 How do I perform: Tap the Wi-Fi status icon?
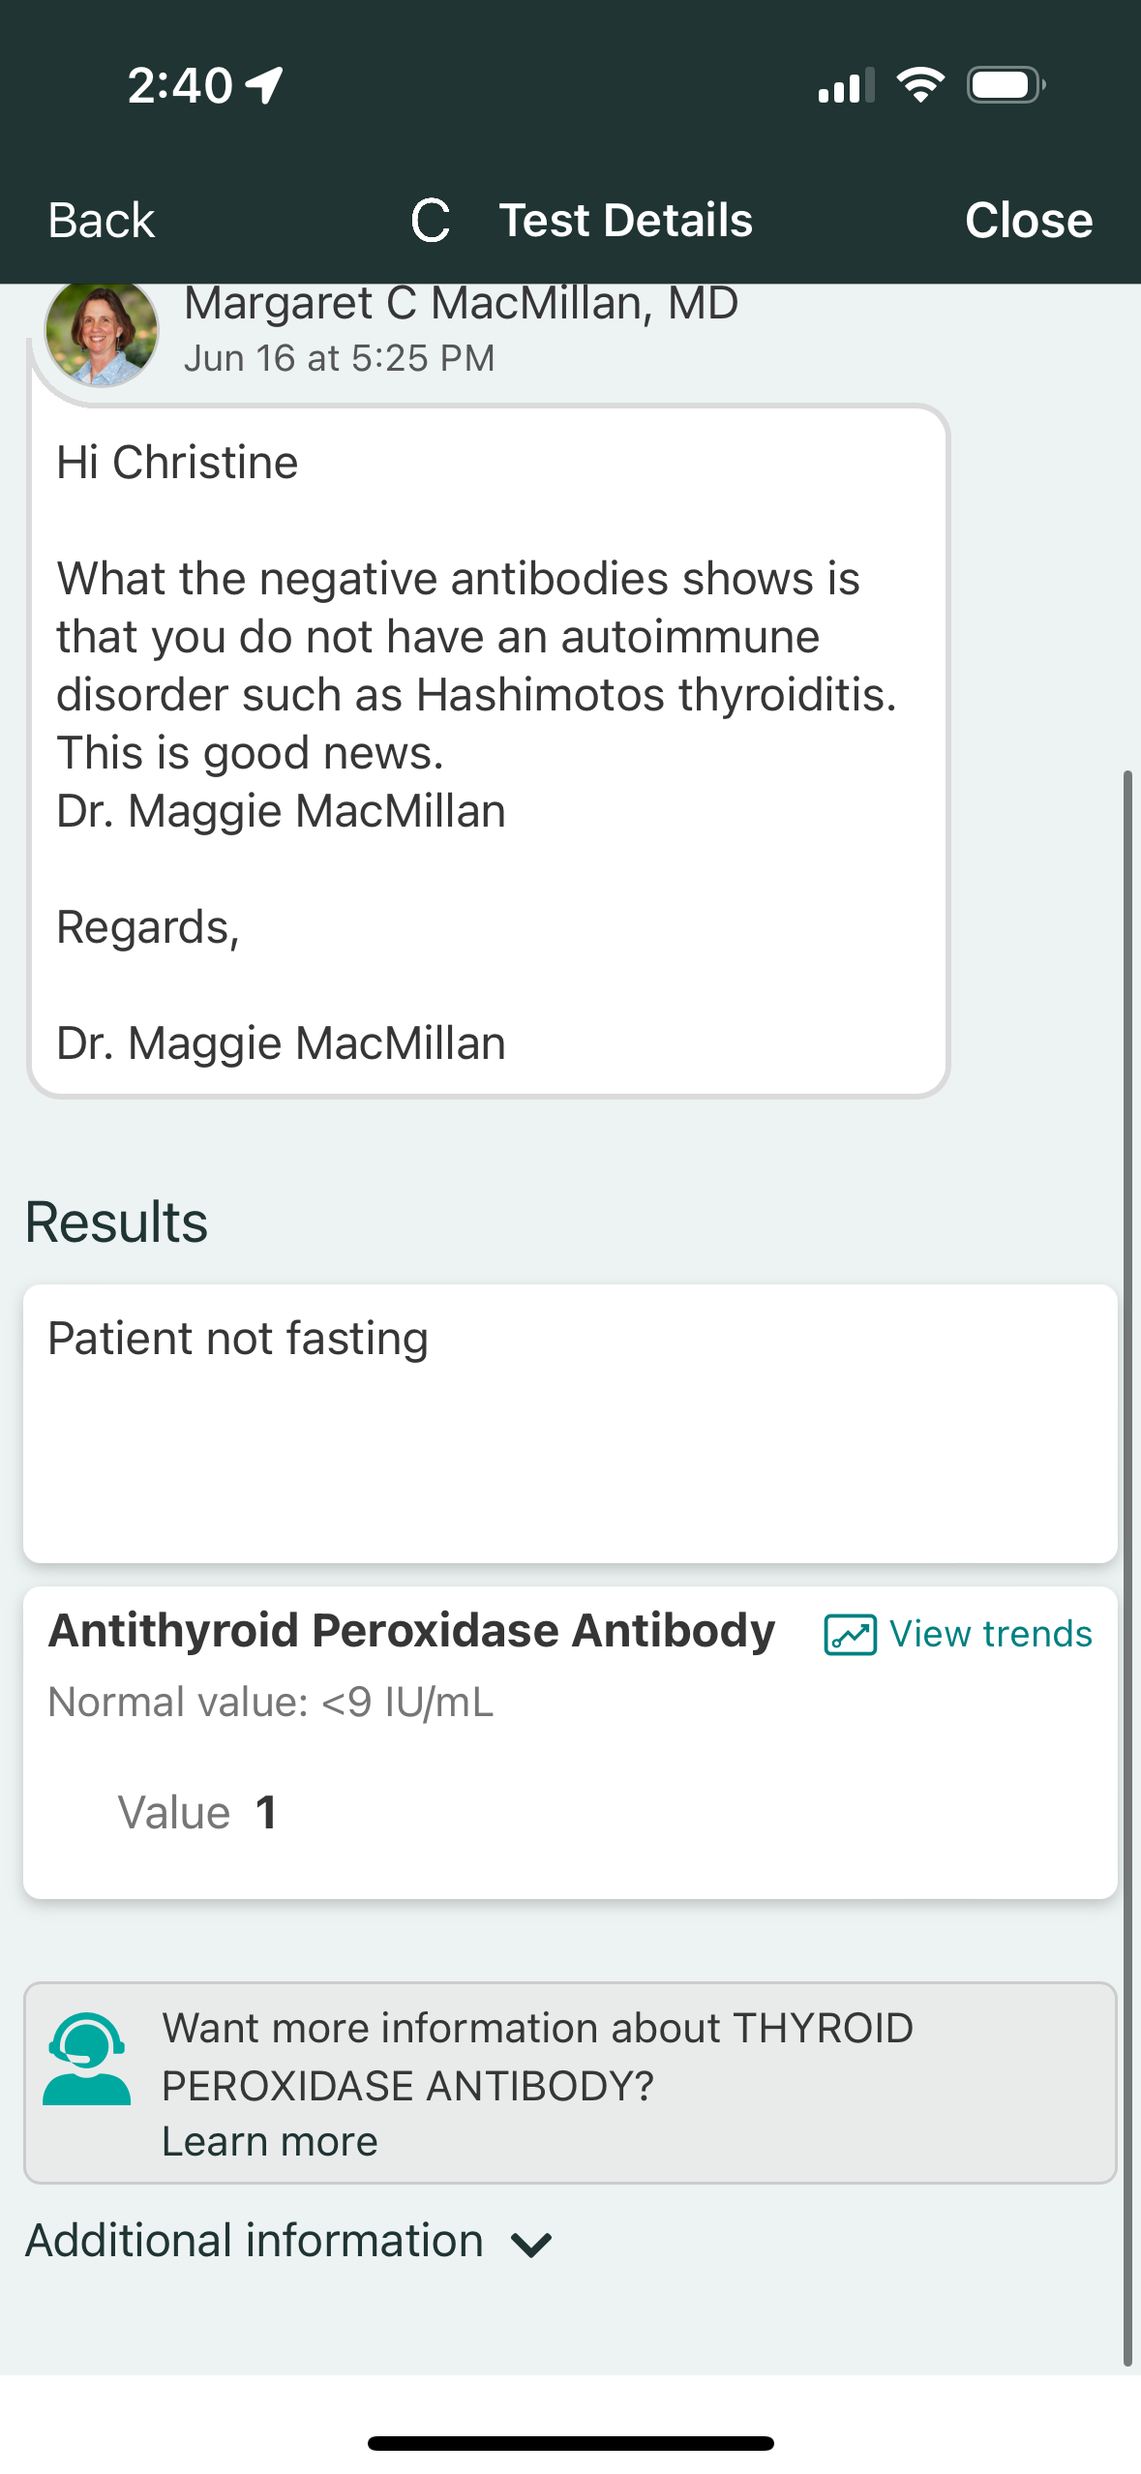920,85
